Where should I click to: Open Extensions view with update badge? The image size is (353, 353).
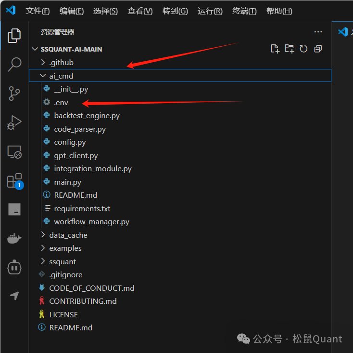pyautogui.click(x=14, y=181)
